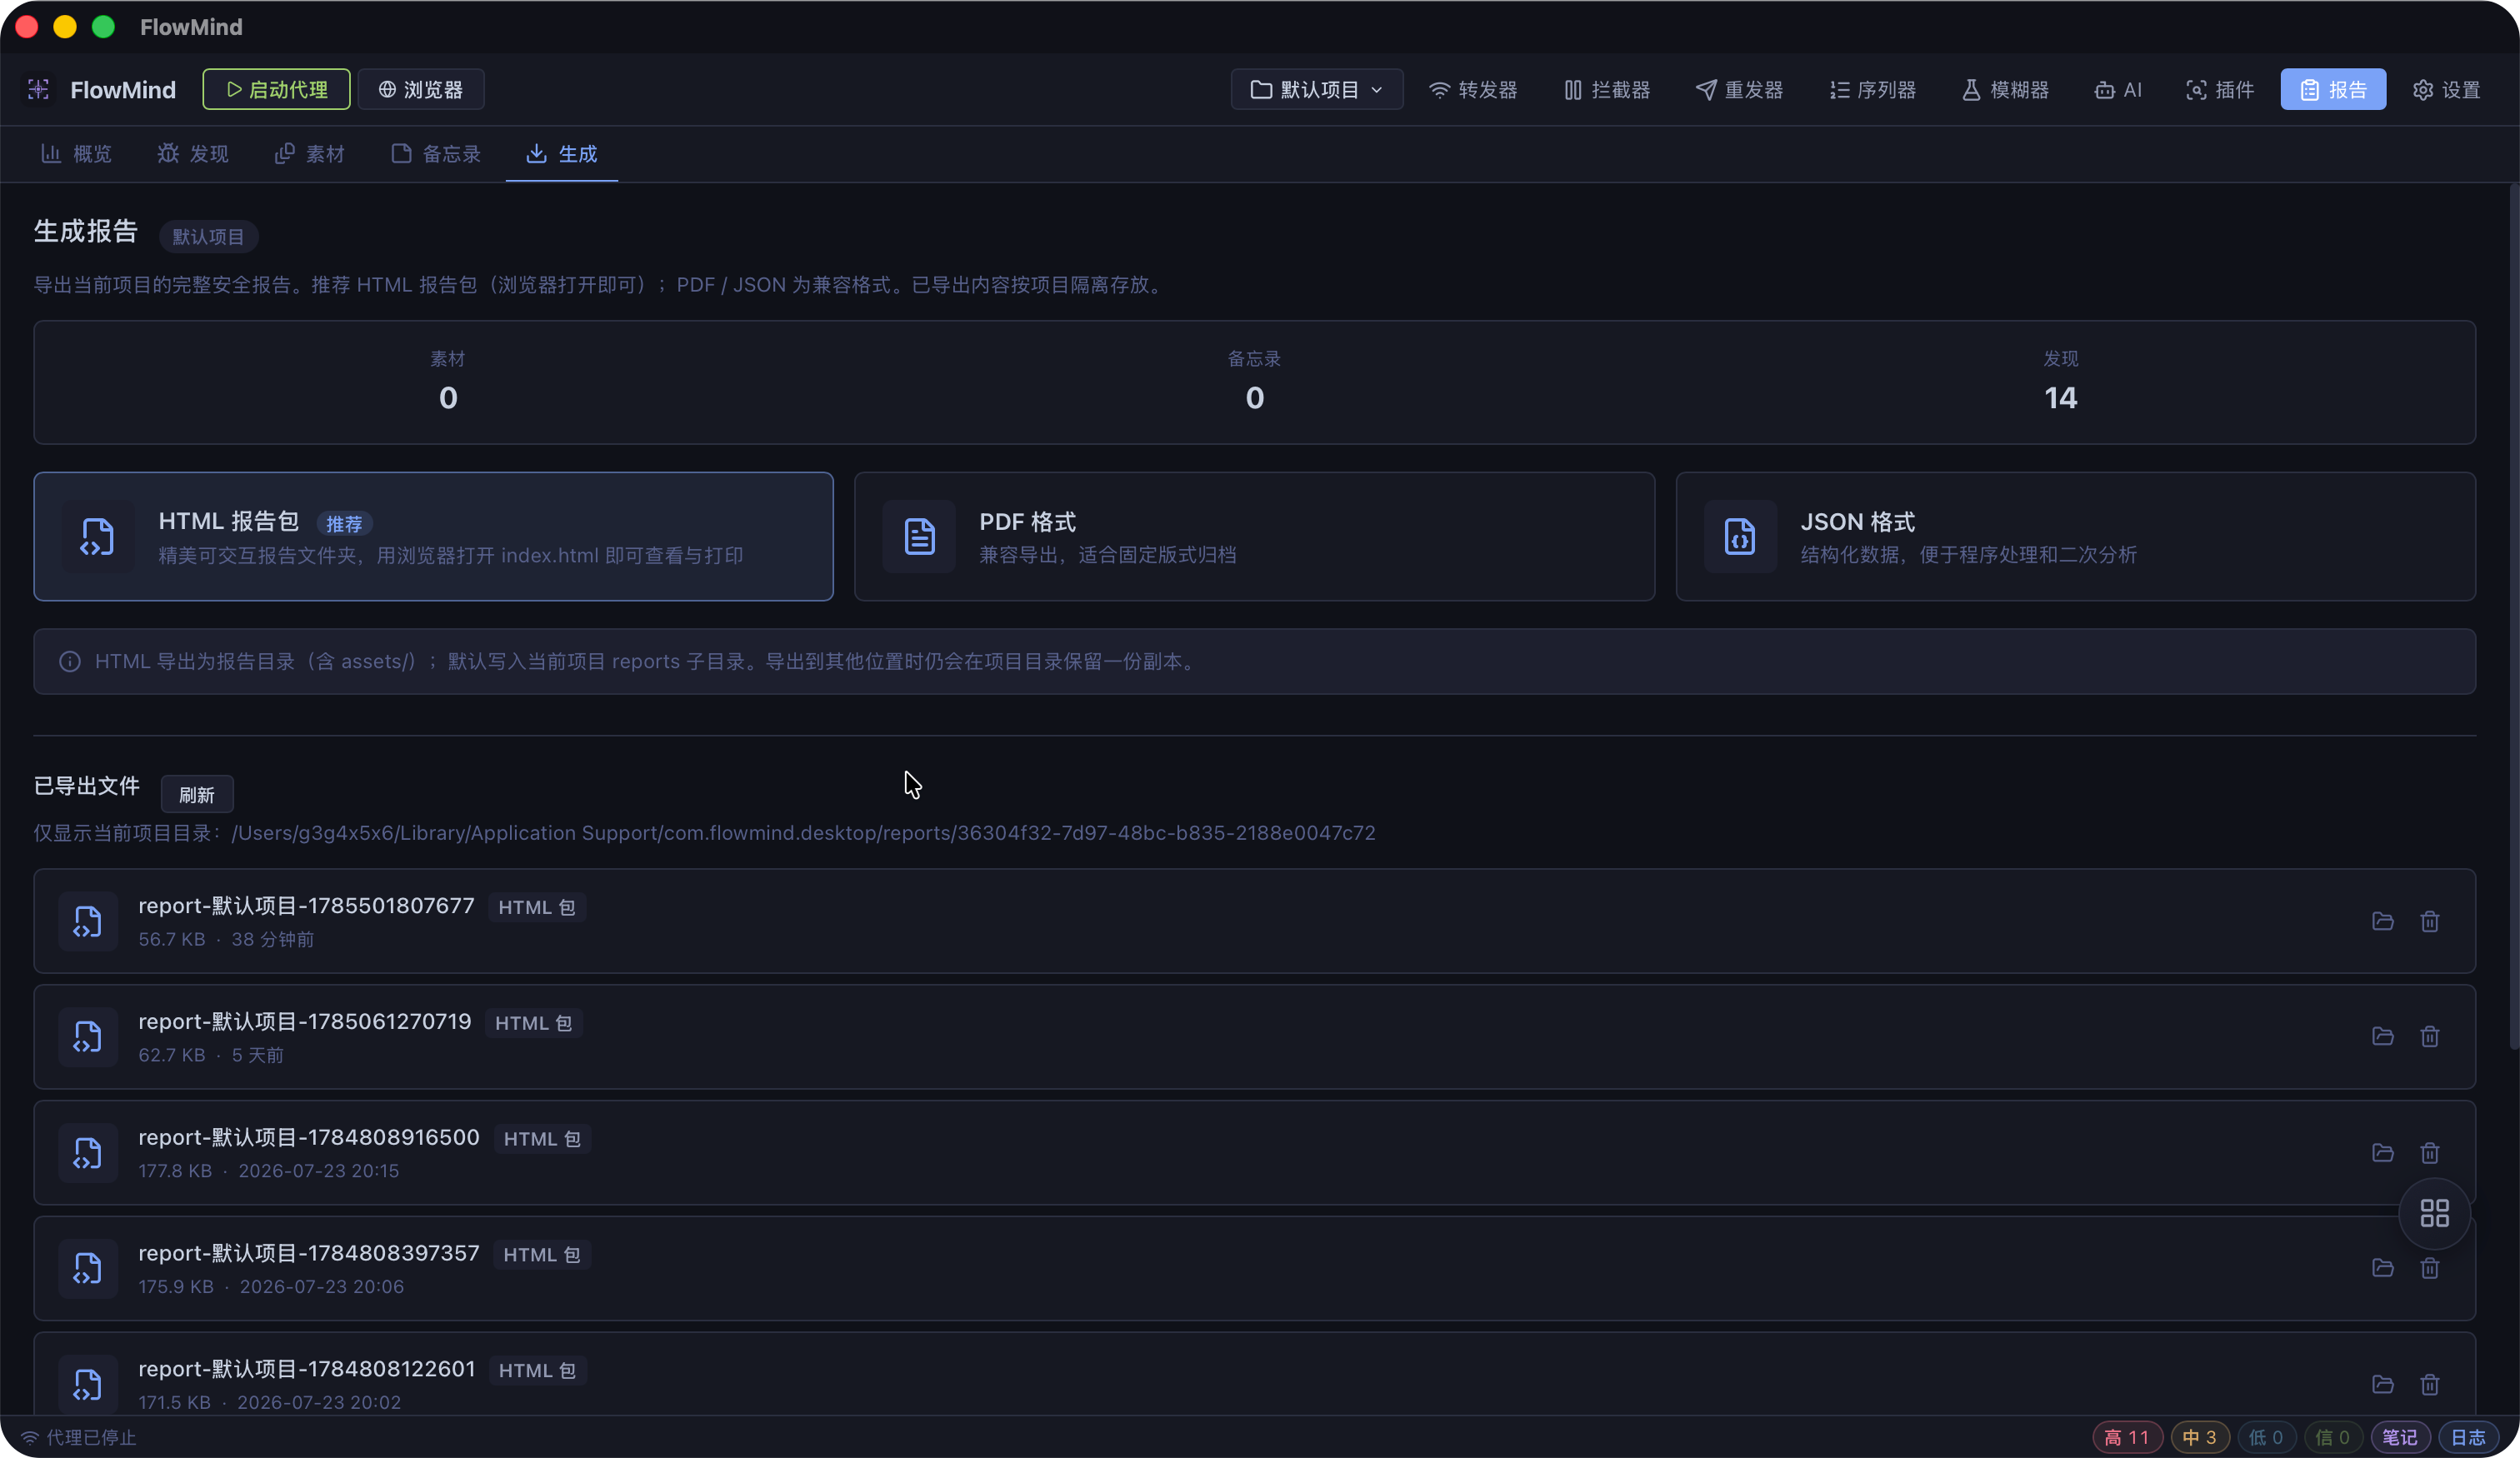2520x1458 pixels.
Task: Expand the 默认项目 project dropdown
Action: tap(1317, 90)
